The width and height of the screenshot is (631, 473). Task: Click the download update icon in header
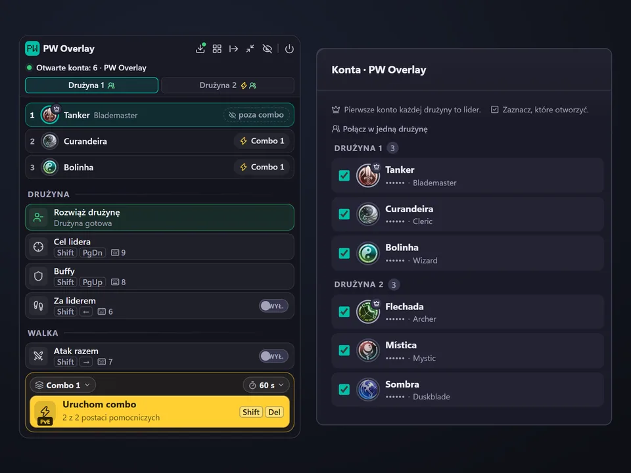click(x=200, y=49)
